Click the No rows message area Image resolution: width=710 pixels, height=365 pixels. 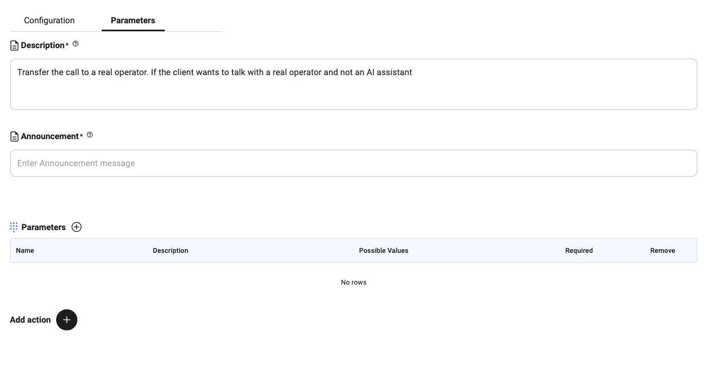[x=353, y=282]
